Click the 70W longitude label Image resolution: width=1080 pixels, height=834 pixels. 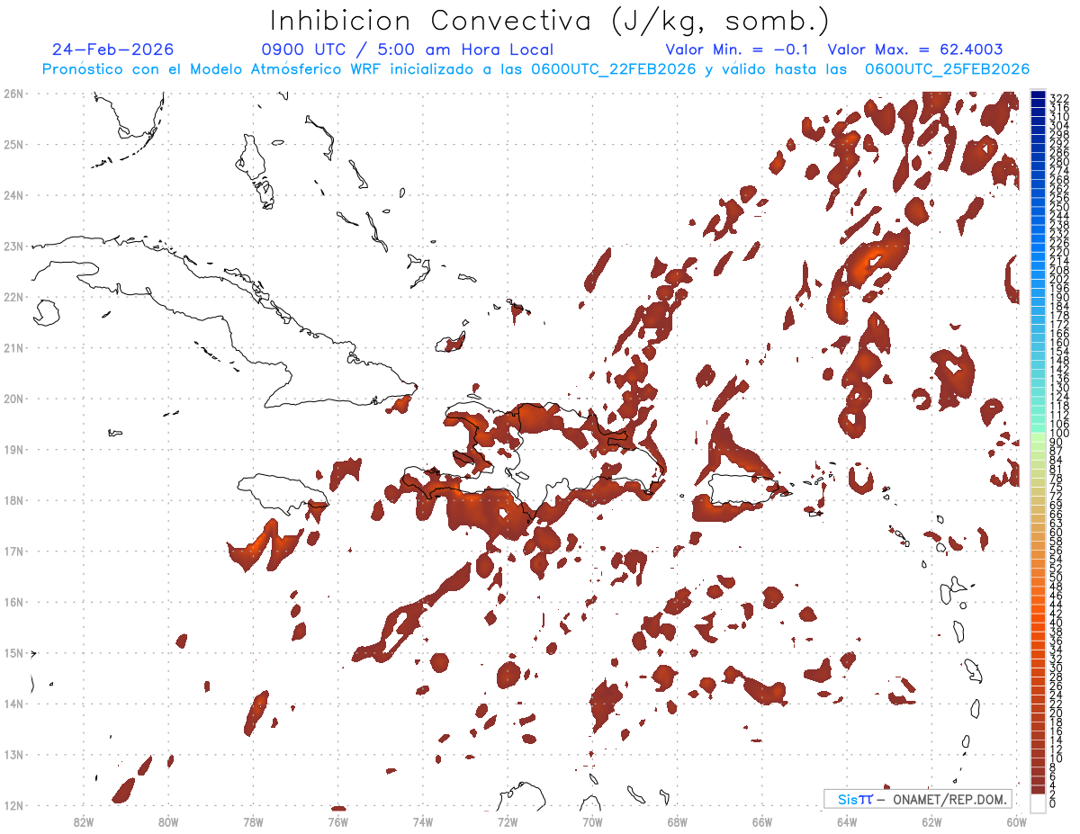(x=592, y=821)
